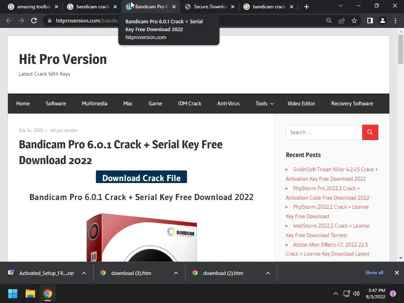
Task: Close the Bandicam Pro tab
Action: 174,7
